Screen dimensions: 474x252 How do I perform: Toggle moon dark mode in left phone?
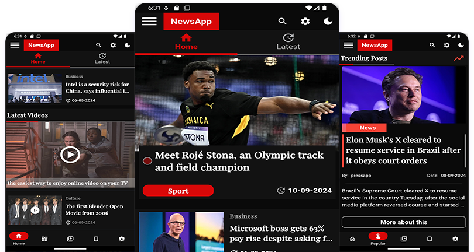click(128, 45)
